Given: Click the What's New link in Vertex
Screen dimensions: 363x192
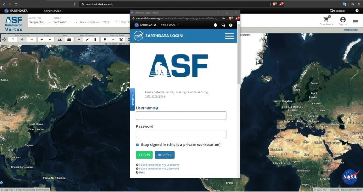Looking at the screenshot, I should (x=351, y=30).
